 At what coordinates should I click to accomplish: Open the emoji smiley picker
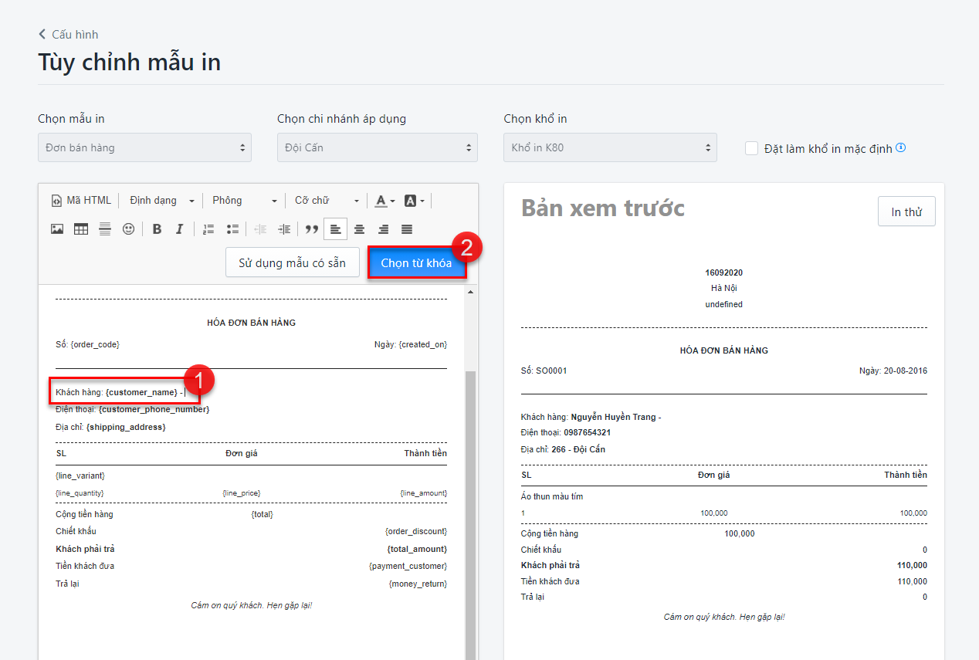point(129,229)
